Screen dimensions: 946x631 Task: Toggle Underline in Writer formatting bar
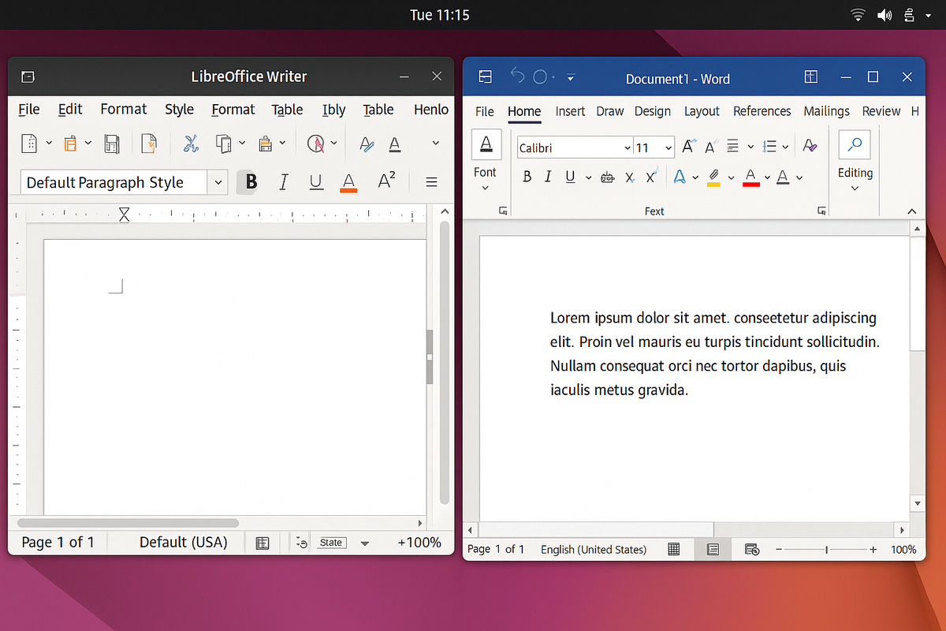pos(316,183)
